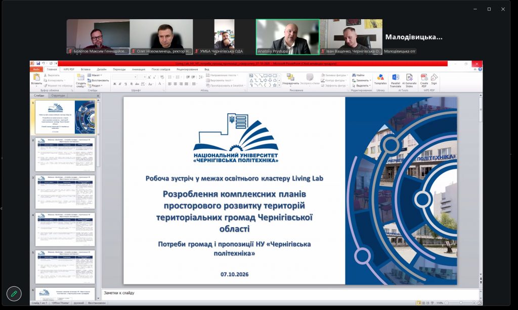
Task: Toggle italic (К) formatting
Action: tap(120, 84)
